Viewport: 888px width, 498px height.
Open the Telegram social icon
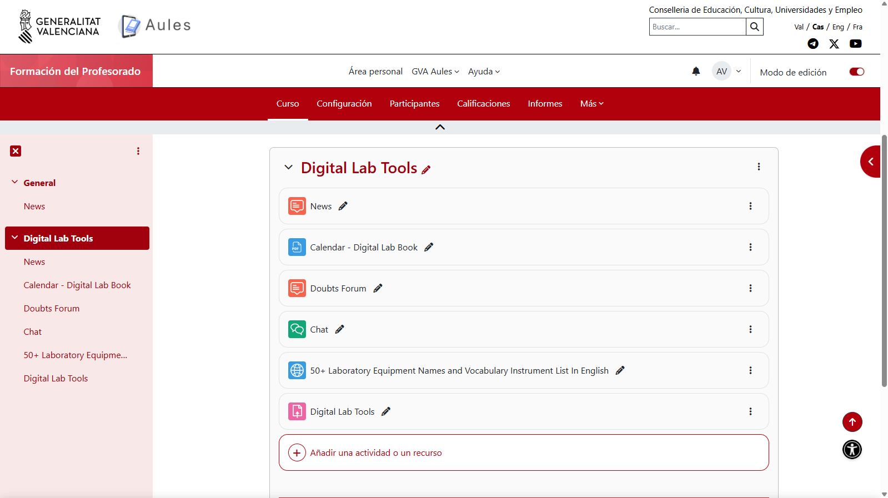[x=813, y=44]
